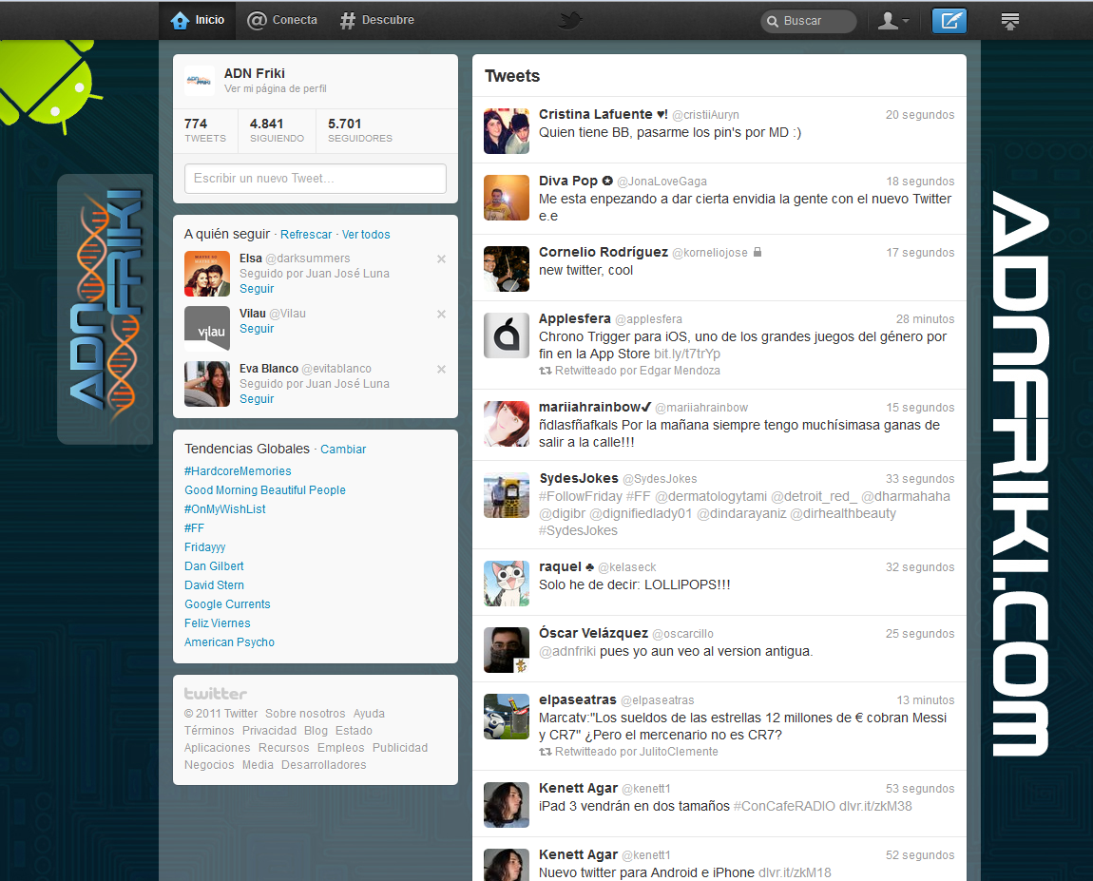Click the browser toolbar icon next to the compose button
This screenshot has width=1093, height=881.
pos(1010,21)
